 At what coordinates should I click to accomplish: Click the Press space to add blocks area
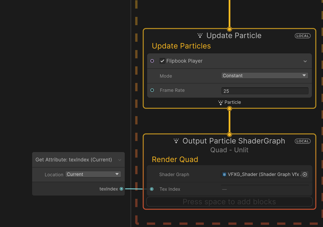tap(229, 202)
